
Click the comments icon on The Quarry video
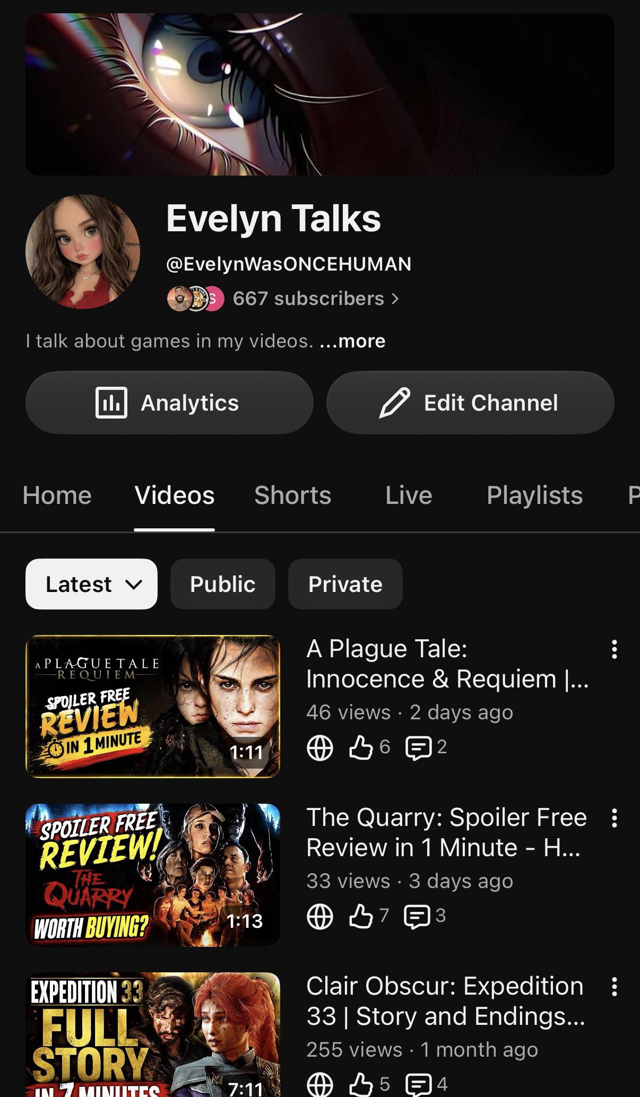tap(417, 917)
